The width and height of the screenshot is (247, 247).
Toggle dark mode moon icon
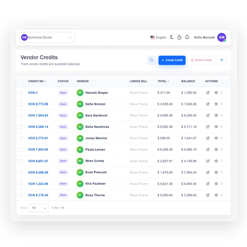coord(172,37)
